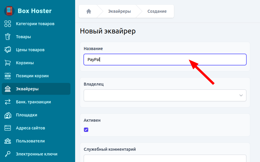Click the price tag icon for Цены товаров

[8, 50]
